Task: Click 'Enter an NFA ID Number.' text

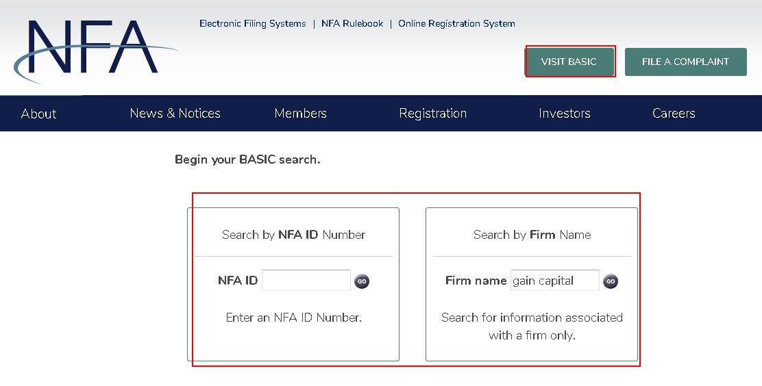Action: tap(293, 318)
